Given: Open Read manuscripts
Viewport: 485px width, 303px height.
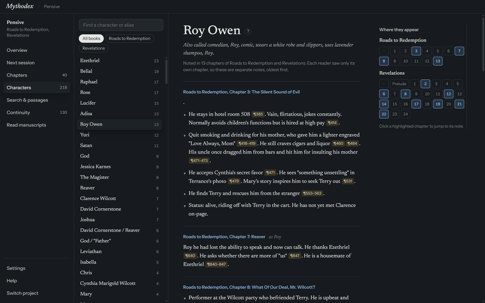Looking at the screenshot, I should click(37, 125).
